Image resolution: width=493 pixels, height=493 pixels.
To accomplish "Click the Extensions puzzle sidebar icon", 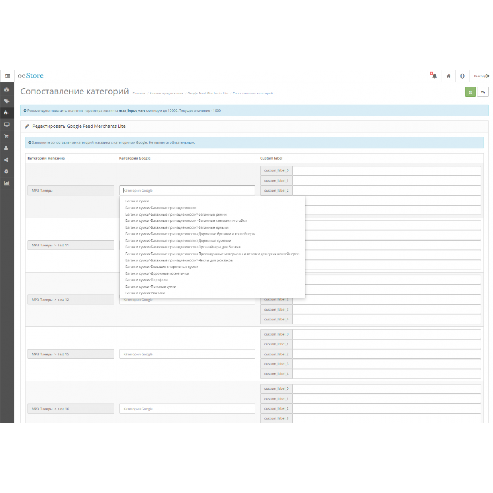I will point(6,113).
